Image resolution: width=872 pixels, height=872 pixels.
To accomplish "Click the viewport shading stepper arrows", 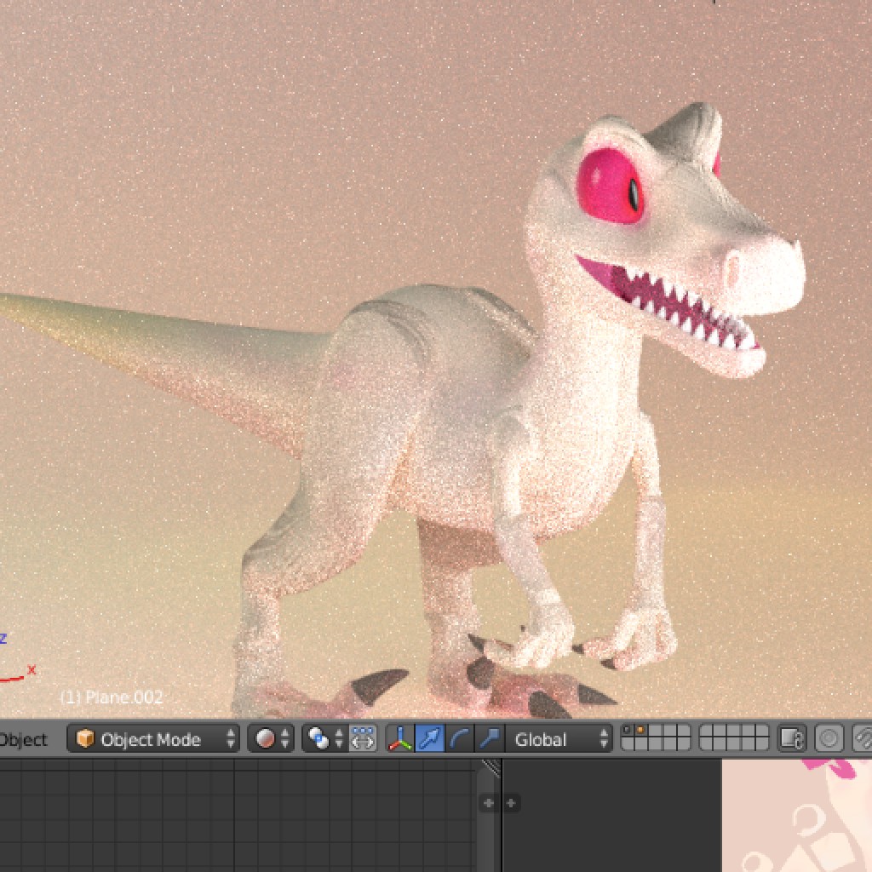I will (x=284, y=739).
